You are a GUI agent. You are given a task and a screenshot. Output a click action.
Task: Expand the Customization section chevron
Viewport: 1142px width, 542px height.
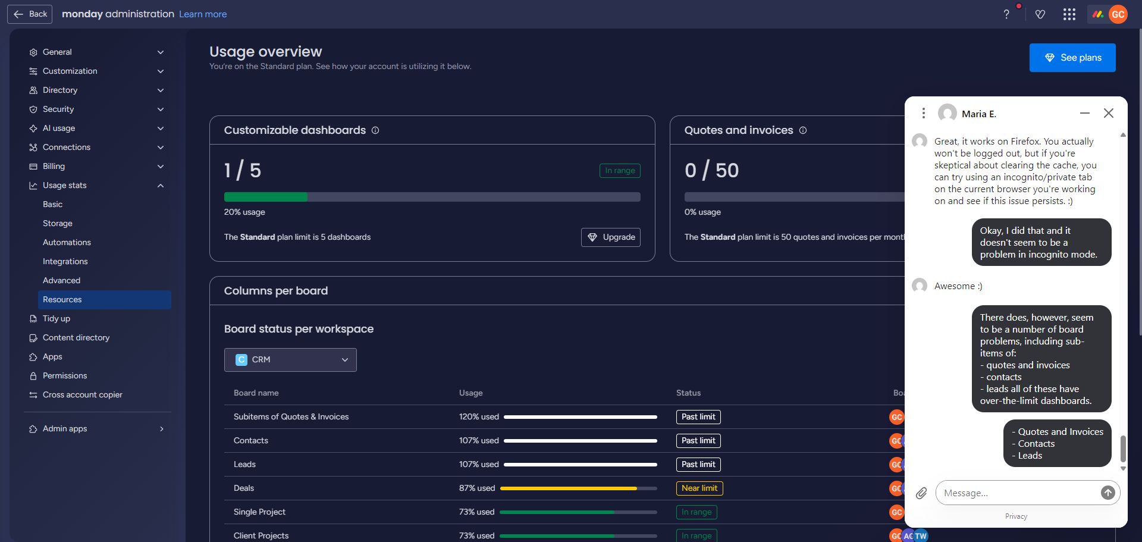161,71
